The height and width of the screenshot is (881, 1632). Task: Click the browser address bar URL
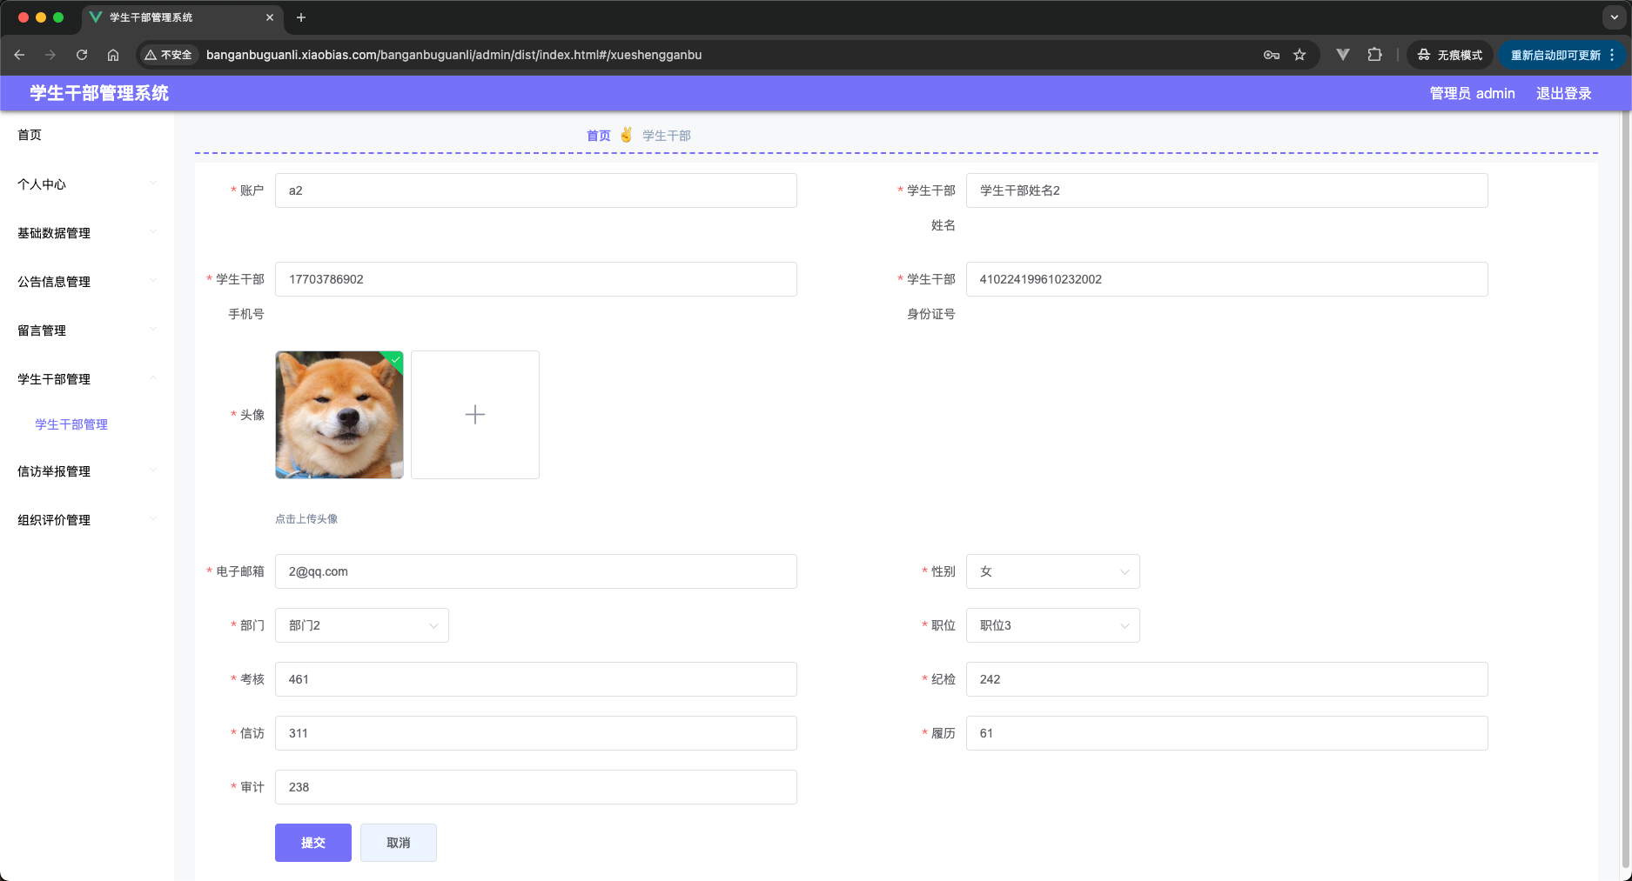coord(453,55)
